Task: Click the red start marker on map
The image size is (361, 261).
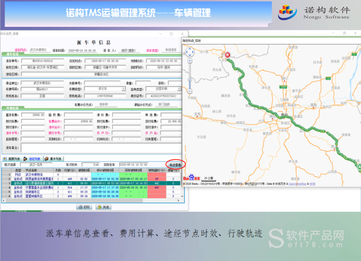Action: click(227, 55)
